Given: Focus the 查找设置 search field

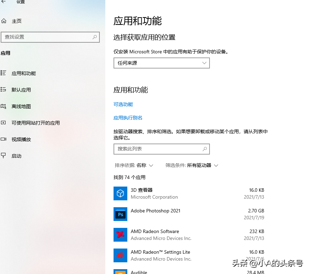Looking at the screenshot, I should point(50,37).
